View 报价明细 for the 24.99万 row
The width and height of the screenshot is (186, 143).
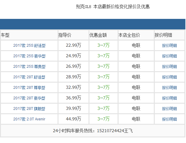click(170, 56)
